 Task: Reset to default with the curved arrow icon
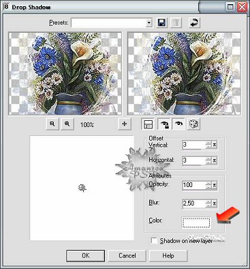pos(194,23)
